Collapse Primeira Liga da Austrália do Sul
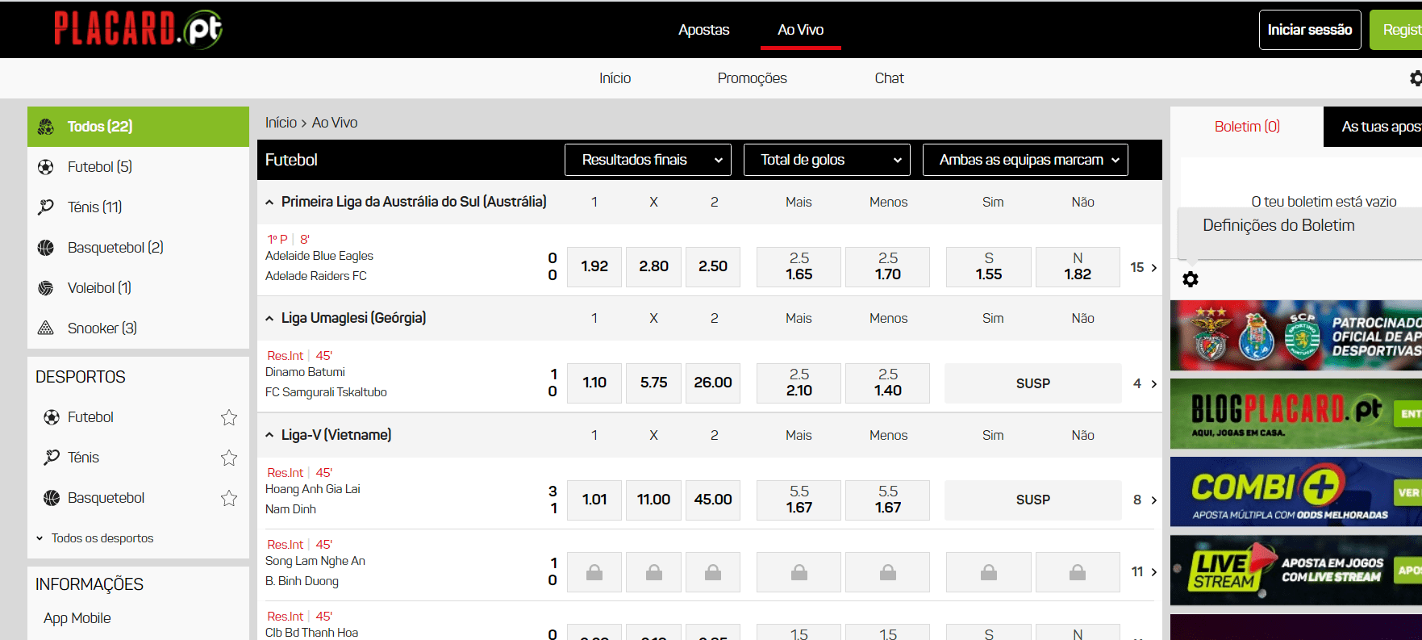The image size is (1422, 640). (269, 203)
